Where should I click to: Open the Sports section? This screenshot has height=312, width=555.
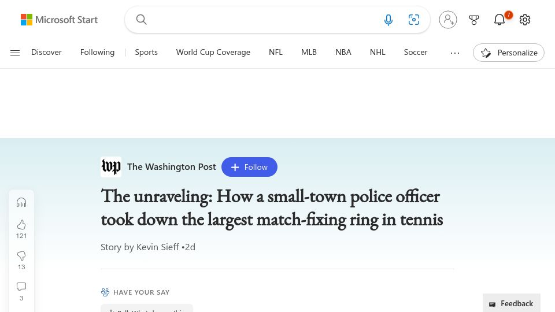pyautogui.click(x=146, y=53)
